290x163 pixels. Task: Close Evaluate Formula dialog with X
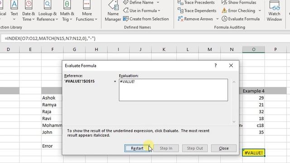(x=231, y=65)
